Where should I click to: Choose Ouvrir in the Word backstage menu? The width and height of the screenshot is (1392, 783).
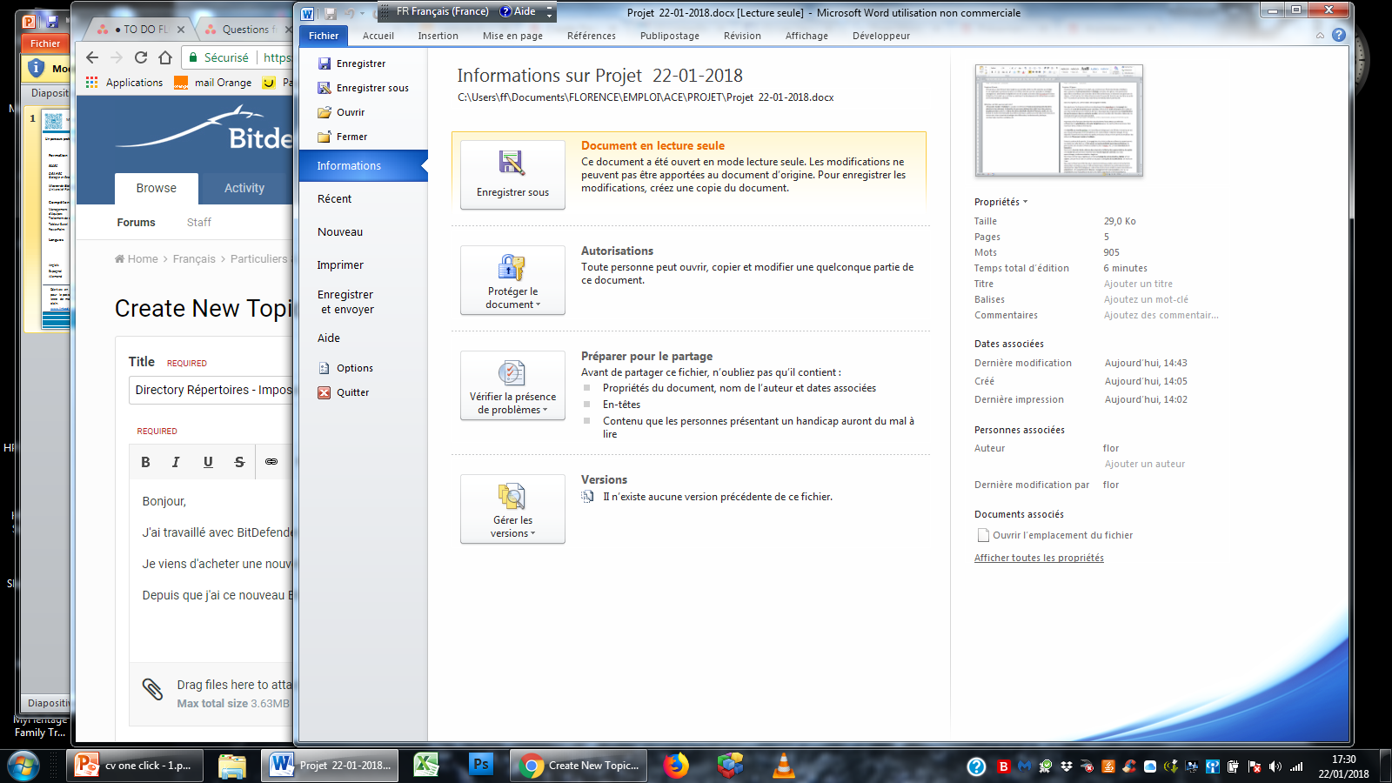(x=341, y=112)
